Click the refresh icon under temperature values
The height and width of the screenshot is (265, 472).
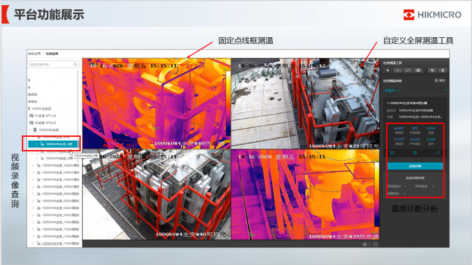438,153
